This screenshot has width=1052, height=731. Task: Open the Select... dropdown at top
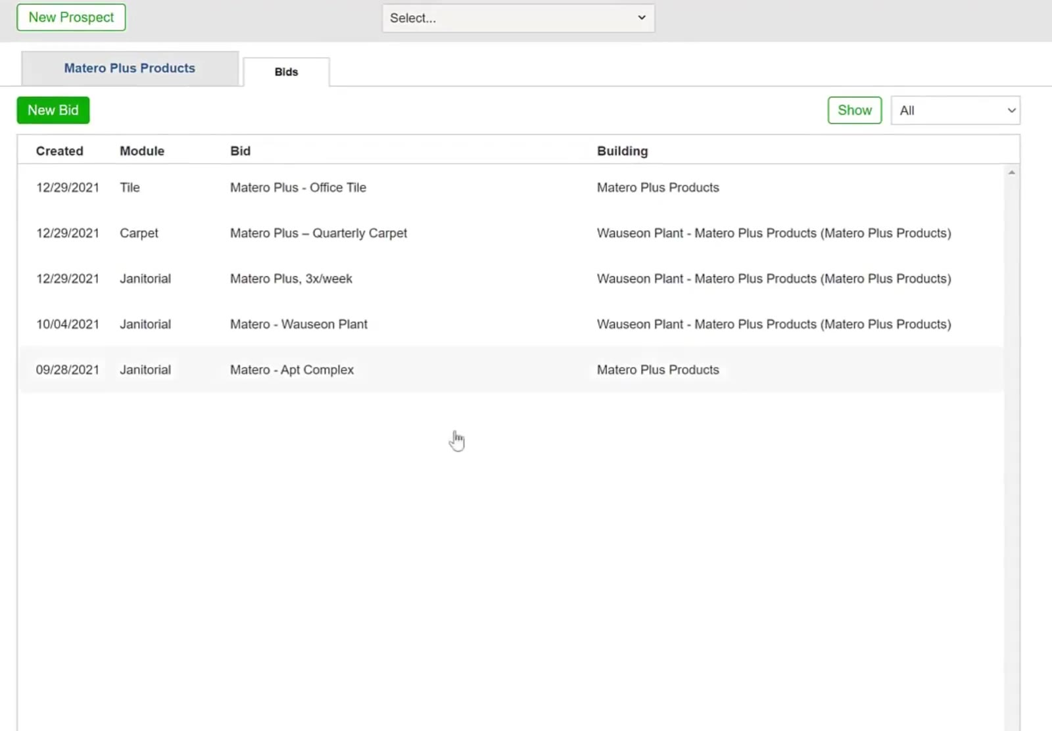tap(518, 18)
